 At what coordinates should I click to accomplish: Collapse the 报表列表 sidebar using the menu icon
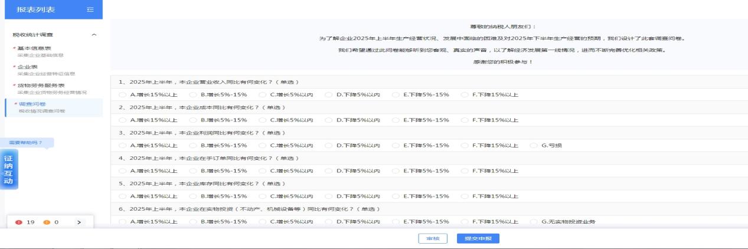pyautogui.click(x=90, y=9)
